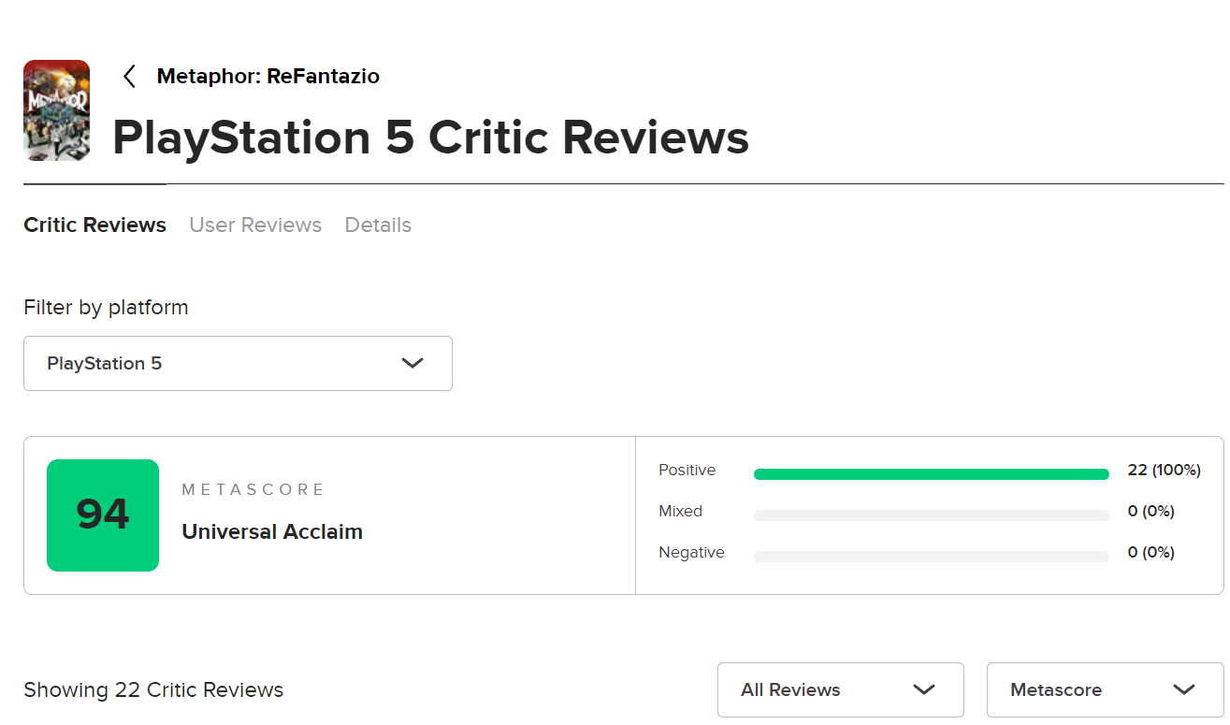Click the Universal Acclaim label

point(272,532)
